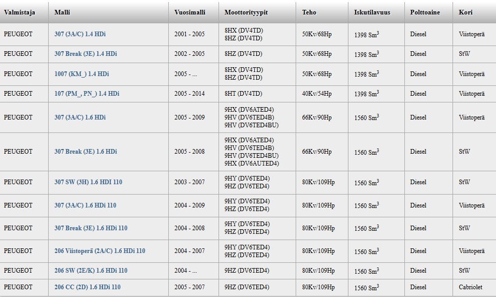Image resolution: width=496 pixels, height=297 pixels.
Task: Select the Polttoaine column header
Action: (425, 12)
